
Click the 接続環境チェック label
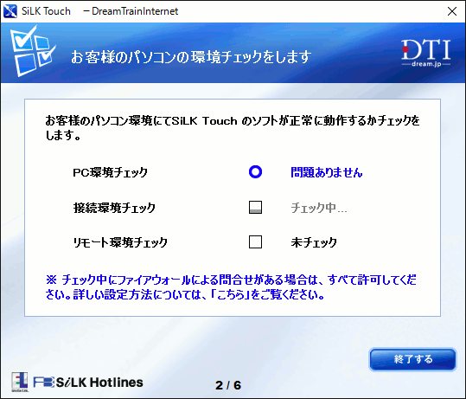pos(114,208)
